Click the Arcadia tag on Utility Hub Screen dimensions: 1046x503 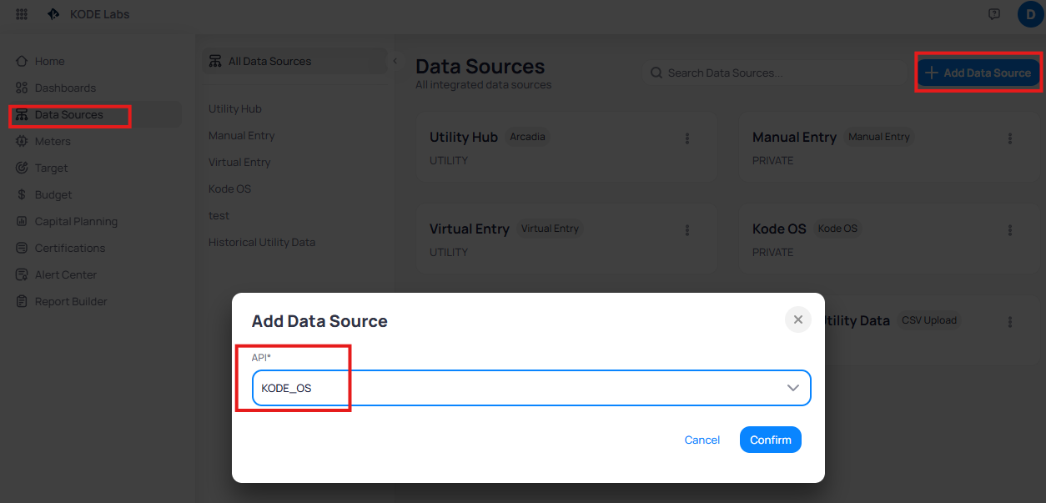coord(528,136)
